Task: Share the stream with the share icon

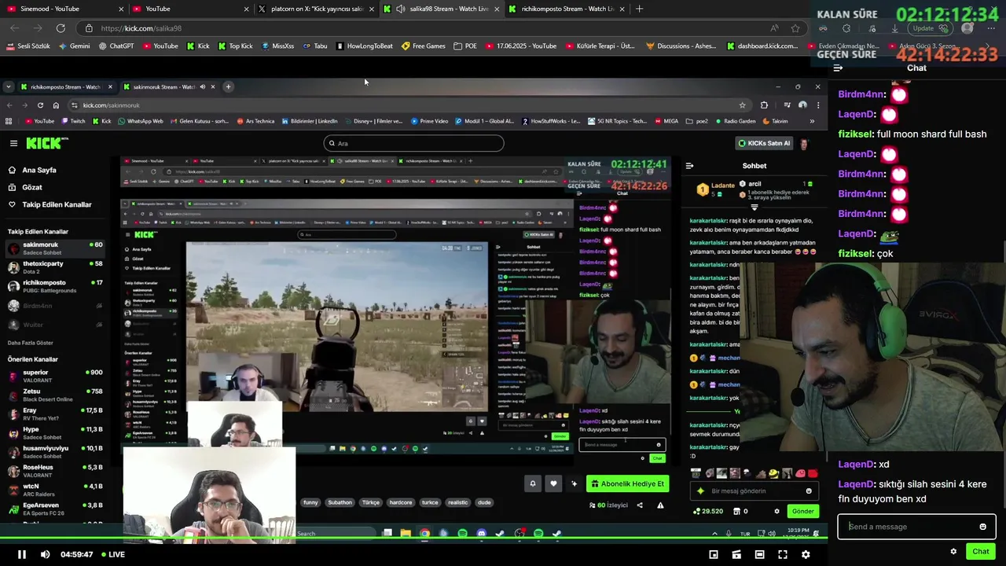Action: [x=640, y=505]
